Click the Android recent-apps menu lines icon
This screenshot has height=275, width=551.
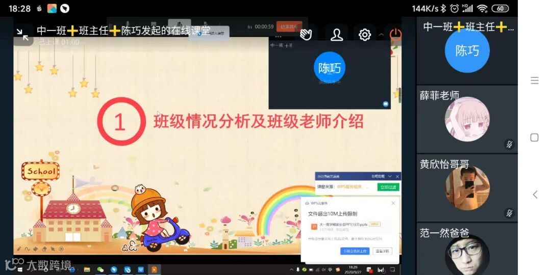point(535,80)
